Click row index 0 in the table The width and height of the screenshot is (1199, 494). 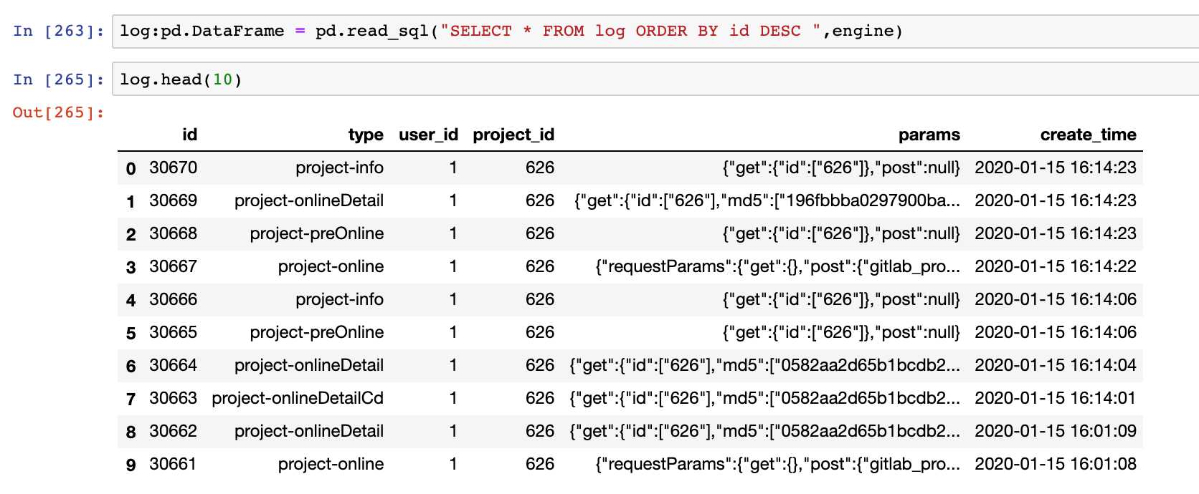click(x=131, y=168)
